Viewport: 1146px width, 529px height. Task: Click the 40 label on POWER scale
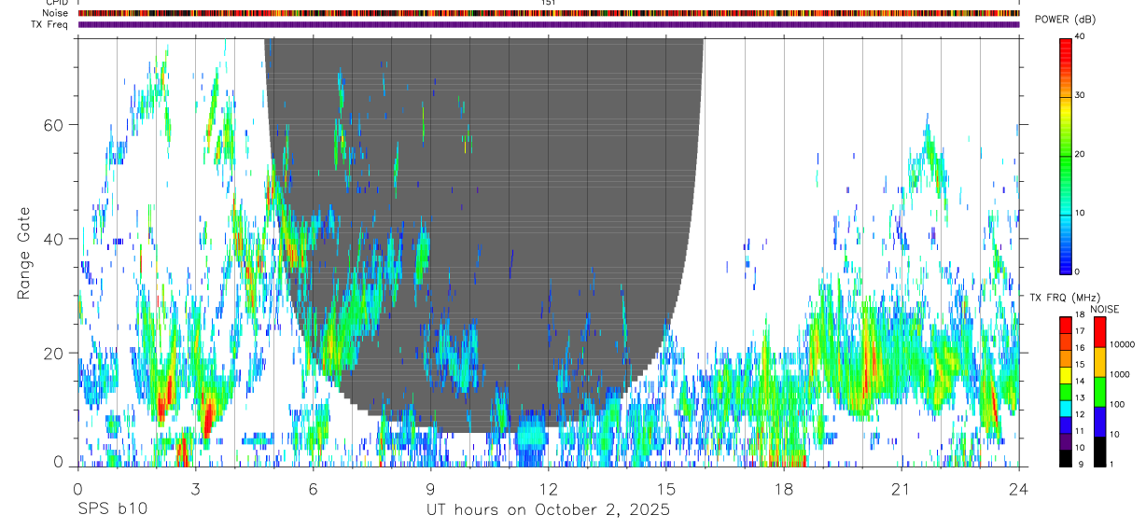pyautogui.click(x=1080, y=36)
